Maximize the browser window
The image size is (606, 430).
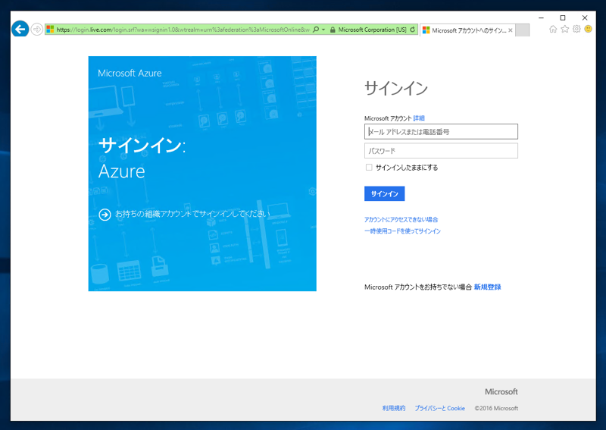[x=563, y=17]
